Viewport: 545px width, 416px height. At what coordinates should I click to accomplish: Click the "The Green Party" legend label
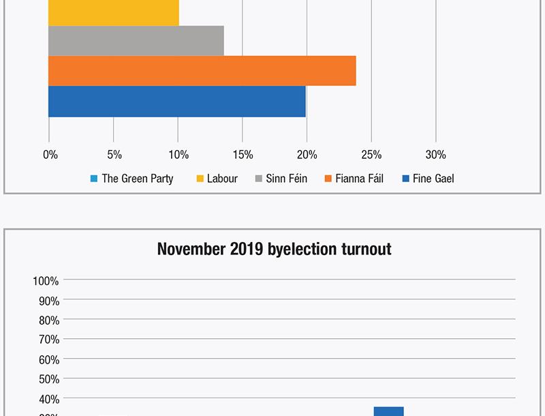point(138,179)
